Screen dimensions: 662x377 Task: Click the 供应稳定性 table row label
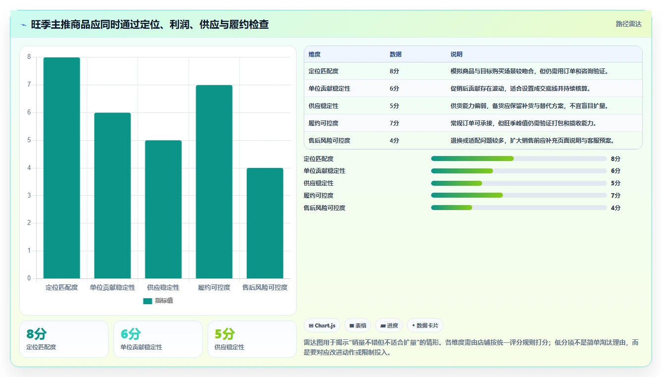[324, 106]
